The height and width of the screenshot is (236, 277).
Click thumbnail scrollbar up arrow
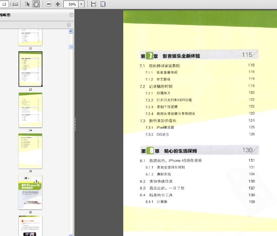point(71,31)
